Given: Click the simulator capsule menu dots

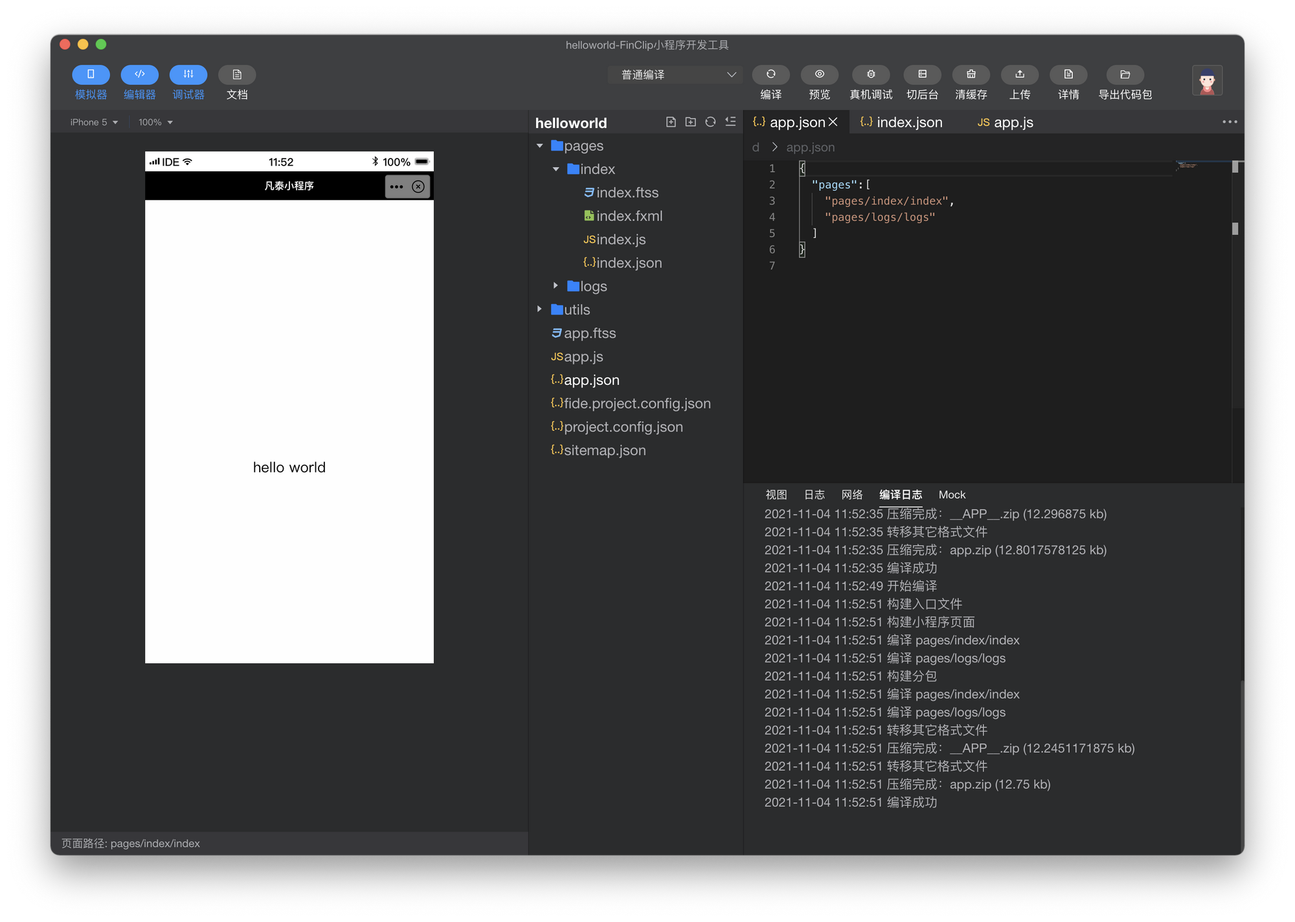Looking at the screenshot, I should click(396, 187).
